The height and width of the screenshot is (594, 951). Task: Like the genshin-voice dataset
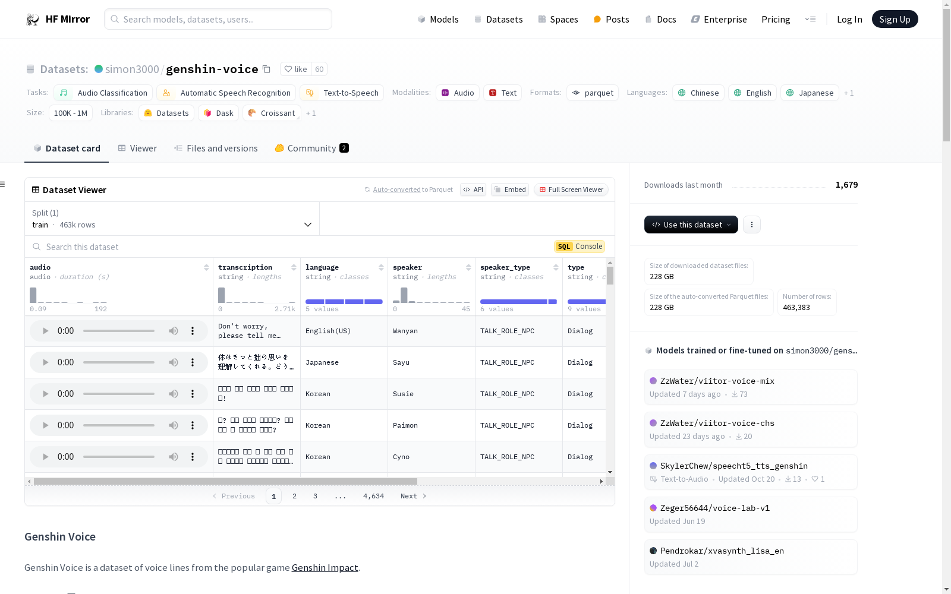point(295,69)
